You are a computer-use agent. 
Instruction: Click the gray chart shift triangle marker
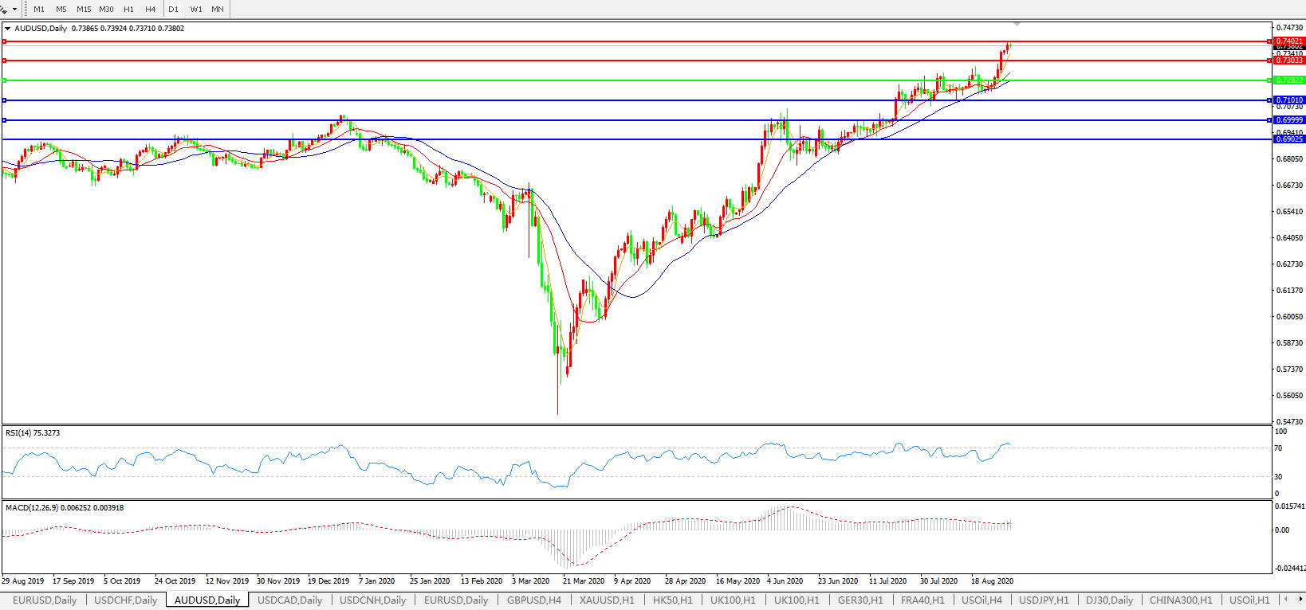click(1017, 24)
